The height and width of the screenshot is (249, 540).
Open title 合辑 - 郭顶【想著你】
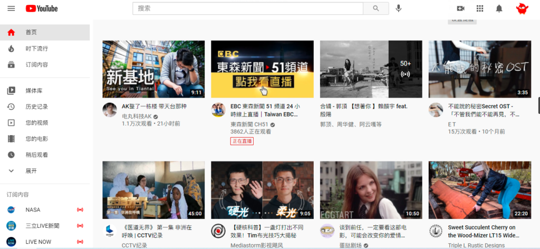(364, 110)
